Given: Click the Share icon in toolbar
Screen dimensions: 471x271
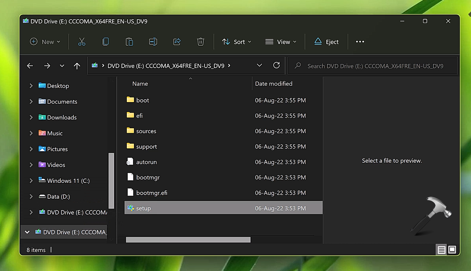Looking at the screenshot, I should [177, 42].
